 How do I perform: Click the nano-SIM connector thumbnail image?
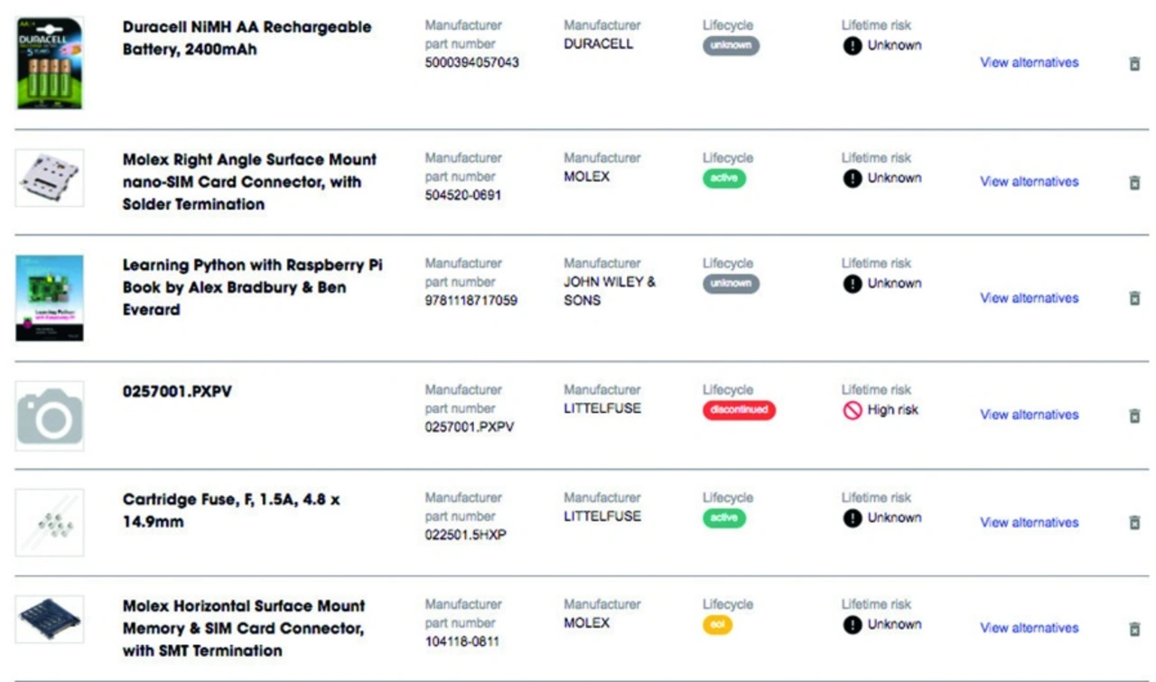coord(50,178)
